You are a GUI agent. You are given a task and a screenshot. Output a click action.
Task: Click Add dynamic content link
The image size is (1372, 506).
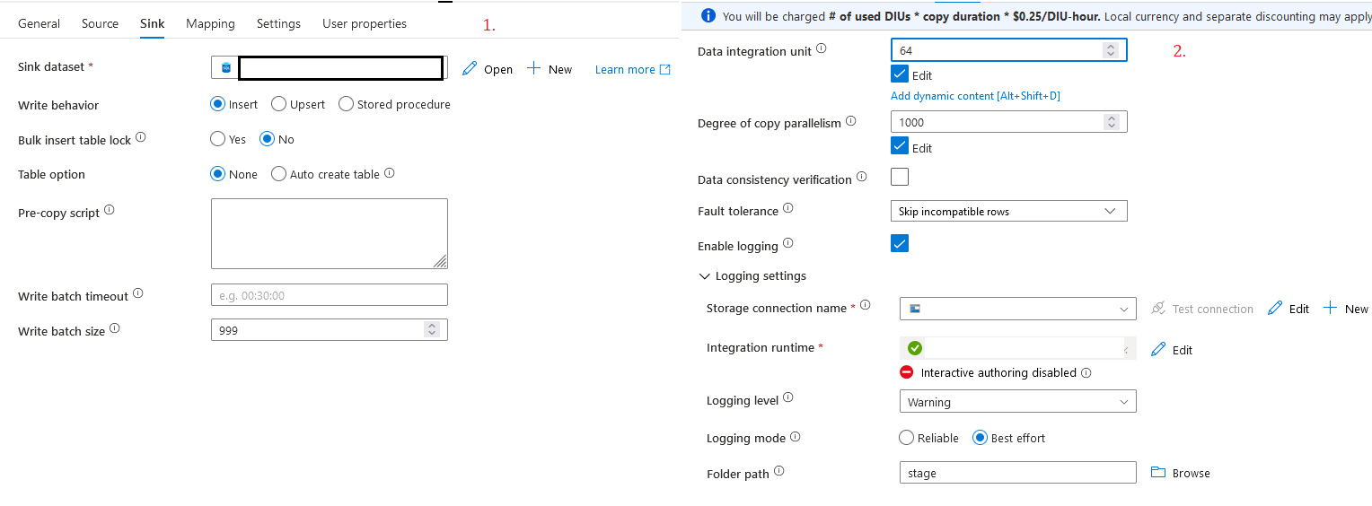coord(975,96)
